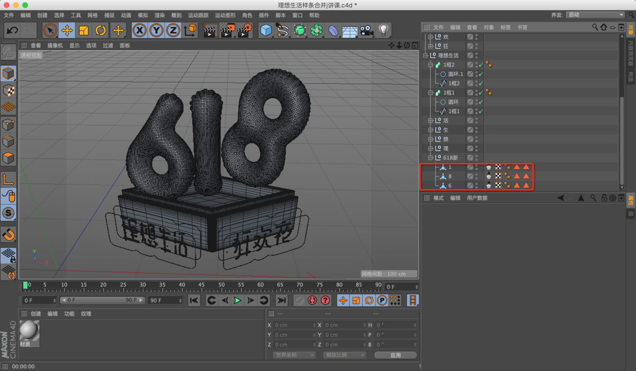Viewport: 636px width, 371px height.
Task: Open the 渲染 menu
Action: (x=160, y=15)
